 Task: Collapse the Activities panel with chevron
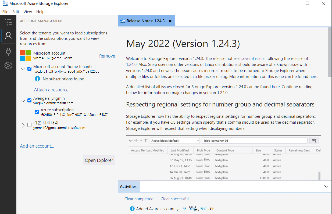click(x=326, y=186)
